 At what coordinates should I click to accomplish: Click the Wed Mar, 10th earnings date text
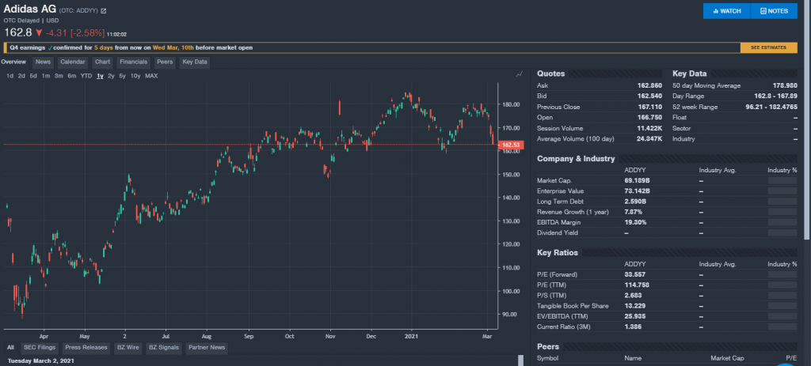point(173,47)
